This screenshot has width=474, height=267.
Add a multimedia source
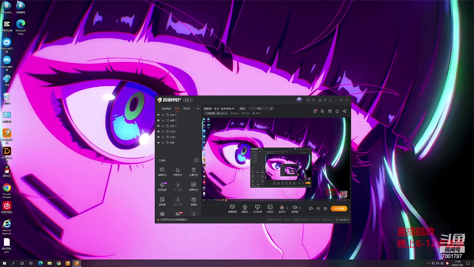[270, 209]
